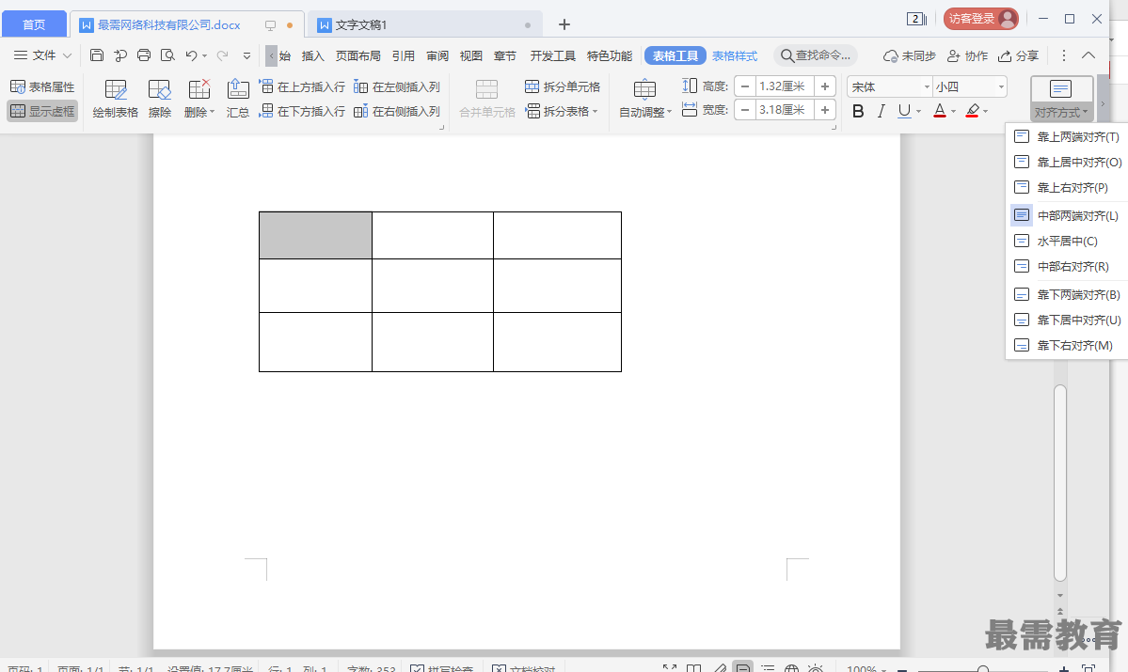The image size is (1128, 672).
Task: Click the Print icon
Action: (x=144, y=55)
